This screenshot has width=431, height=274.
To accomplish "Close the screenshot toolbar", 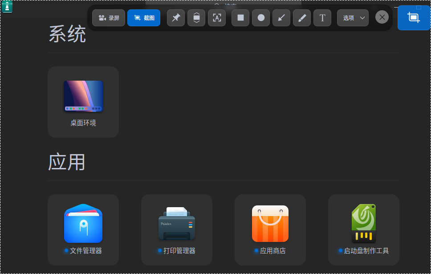I will [382, 17].
